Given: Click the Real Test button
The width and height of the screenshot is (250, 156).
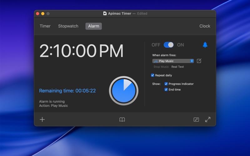Looking at the screenshot, I should click(x=177, y=67).
